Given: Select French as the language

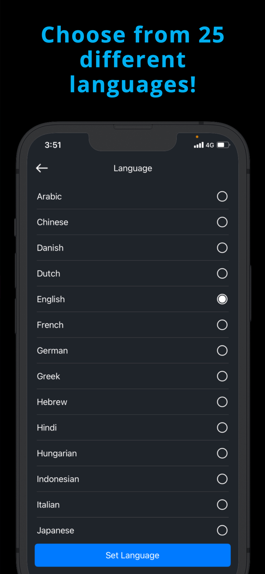Looking at the screenshot, I should pyautogui.click(x=222, y=325).
